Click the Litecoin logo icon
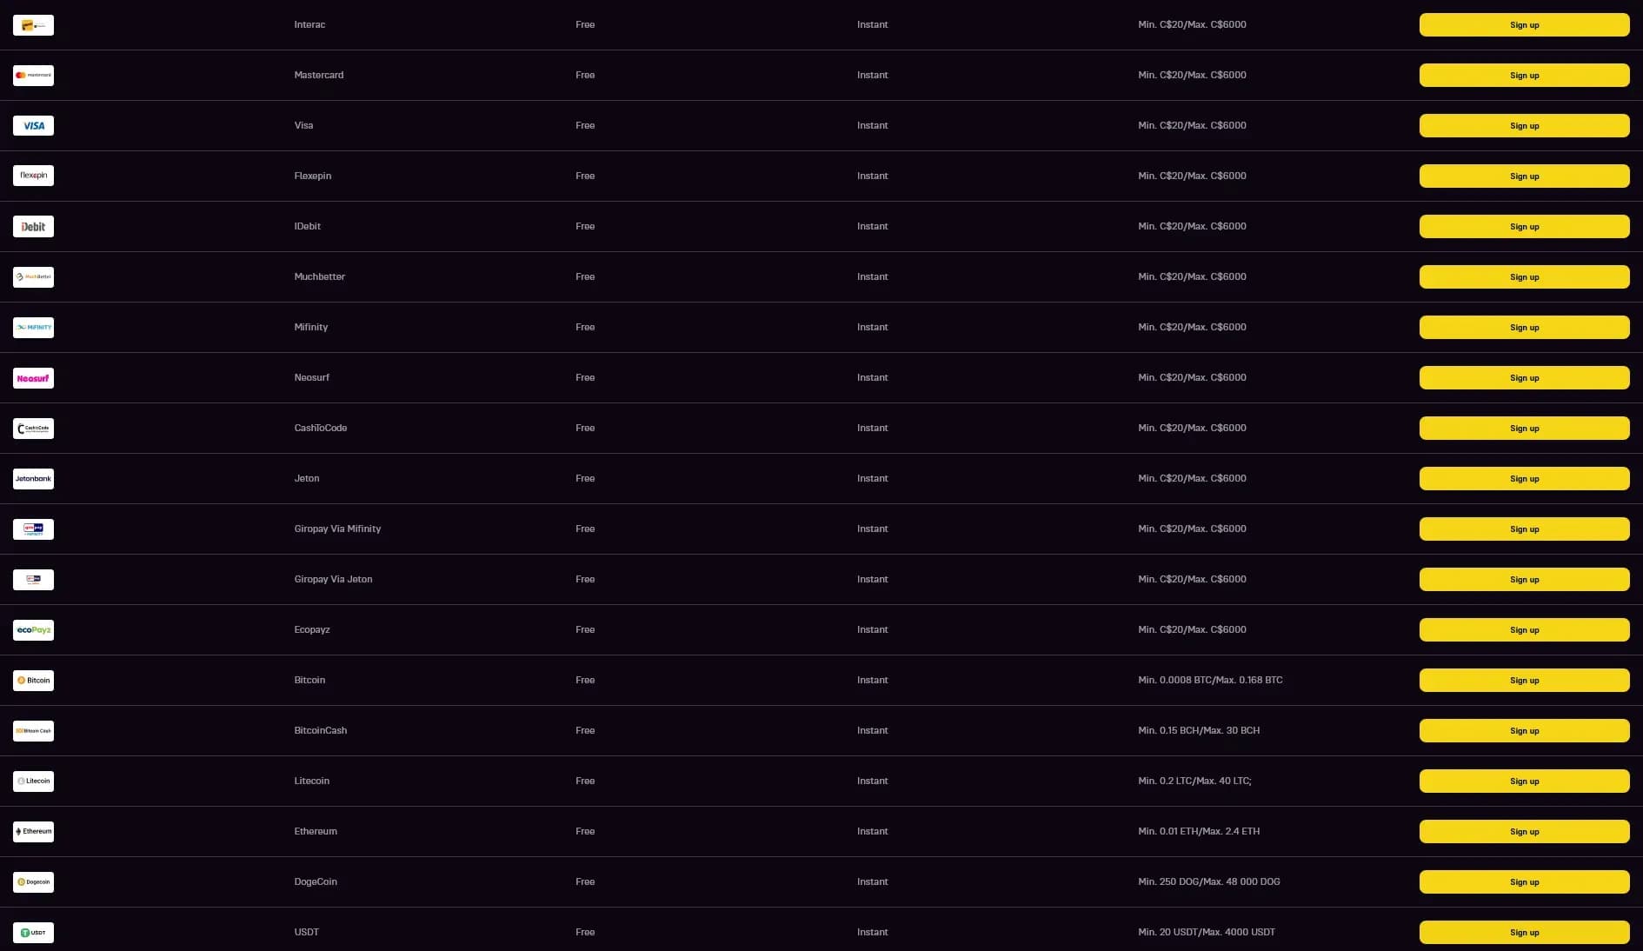This screenshot has width=1643, height=951. (x=33, y=781)
